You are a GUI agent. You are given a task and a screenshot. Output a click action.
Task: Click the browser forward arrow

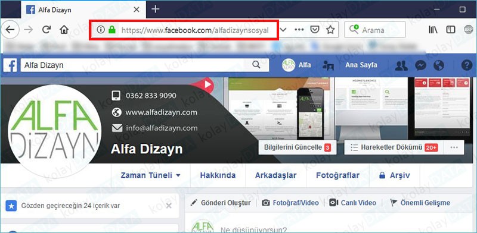pos(29,30)
